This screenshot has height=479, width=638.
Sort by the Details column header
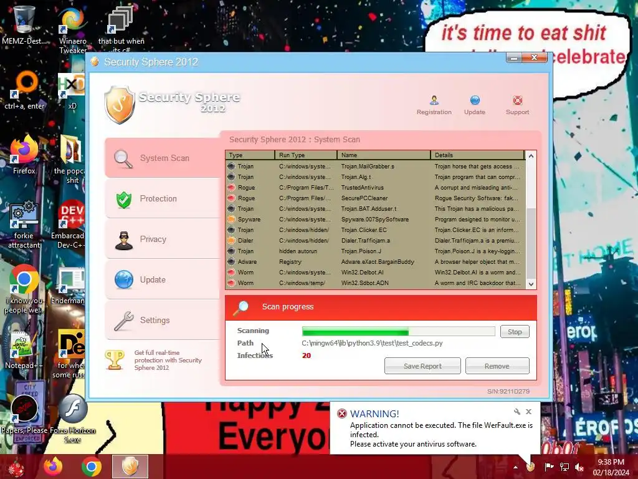point(478,155)
